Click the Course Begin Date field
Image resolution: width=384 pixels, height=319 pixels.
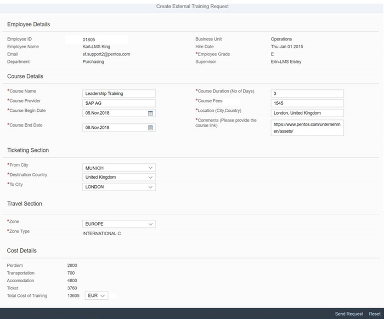point(114,113)
